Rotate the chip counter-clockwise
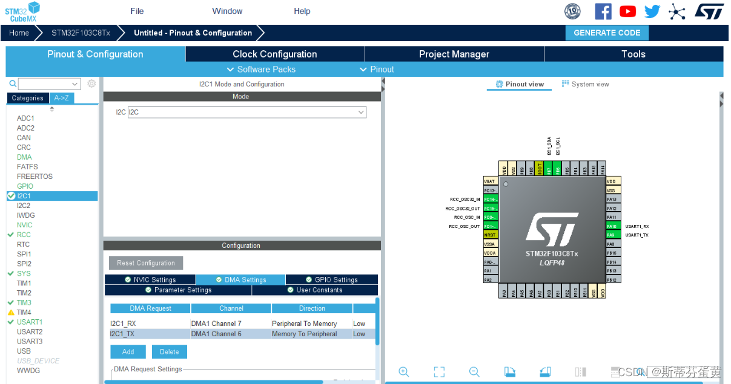The image size is (731, 384). coord(545,372)
